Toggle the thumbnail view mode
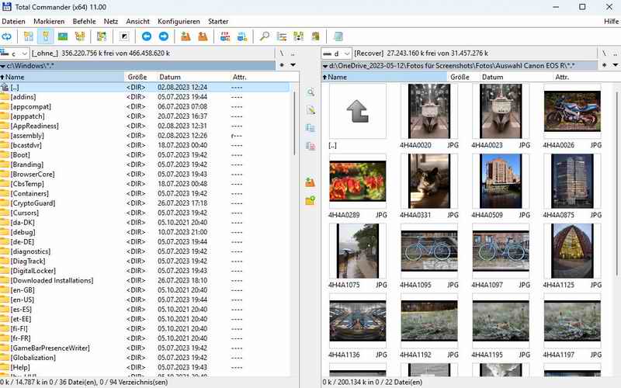The image size is (621, 388). 63,36
